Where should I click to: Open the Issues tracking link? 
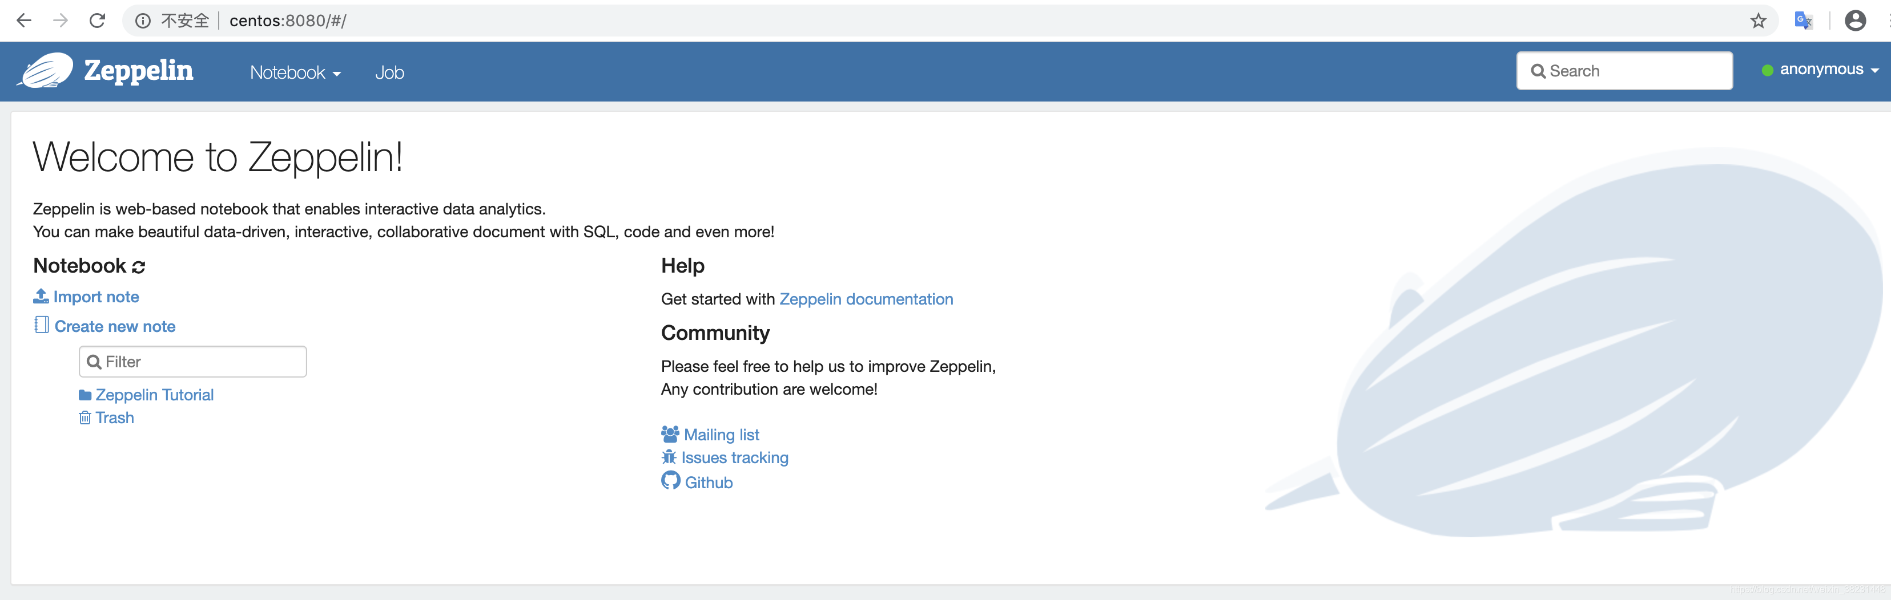tap(735, 458)
